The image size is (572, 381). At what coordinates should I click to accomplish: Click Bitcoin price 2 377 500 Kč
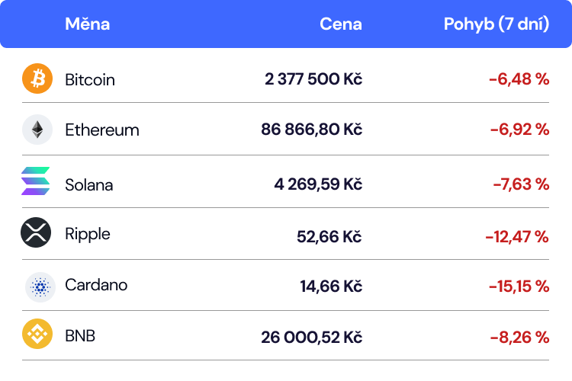313,79
